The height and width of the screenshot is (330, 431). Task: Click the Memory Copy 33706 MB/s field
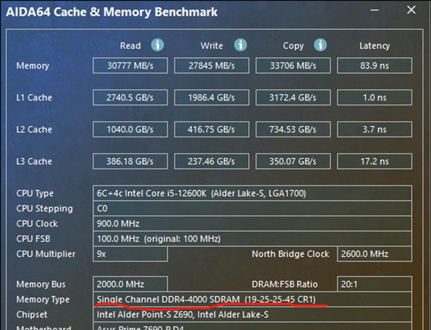coord(293,65)
